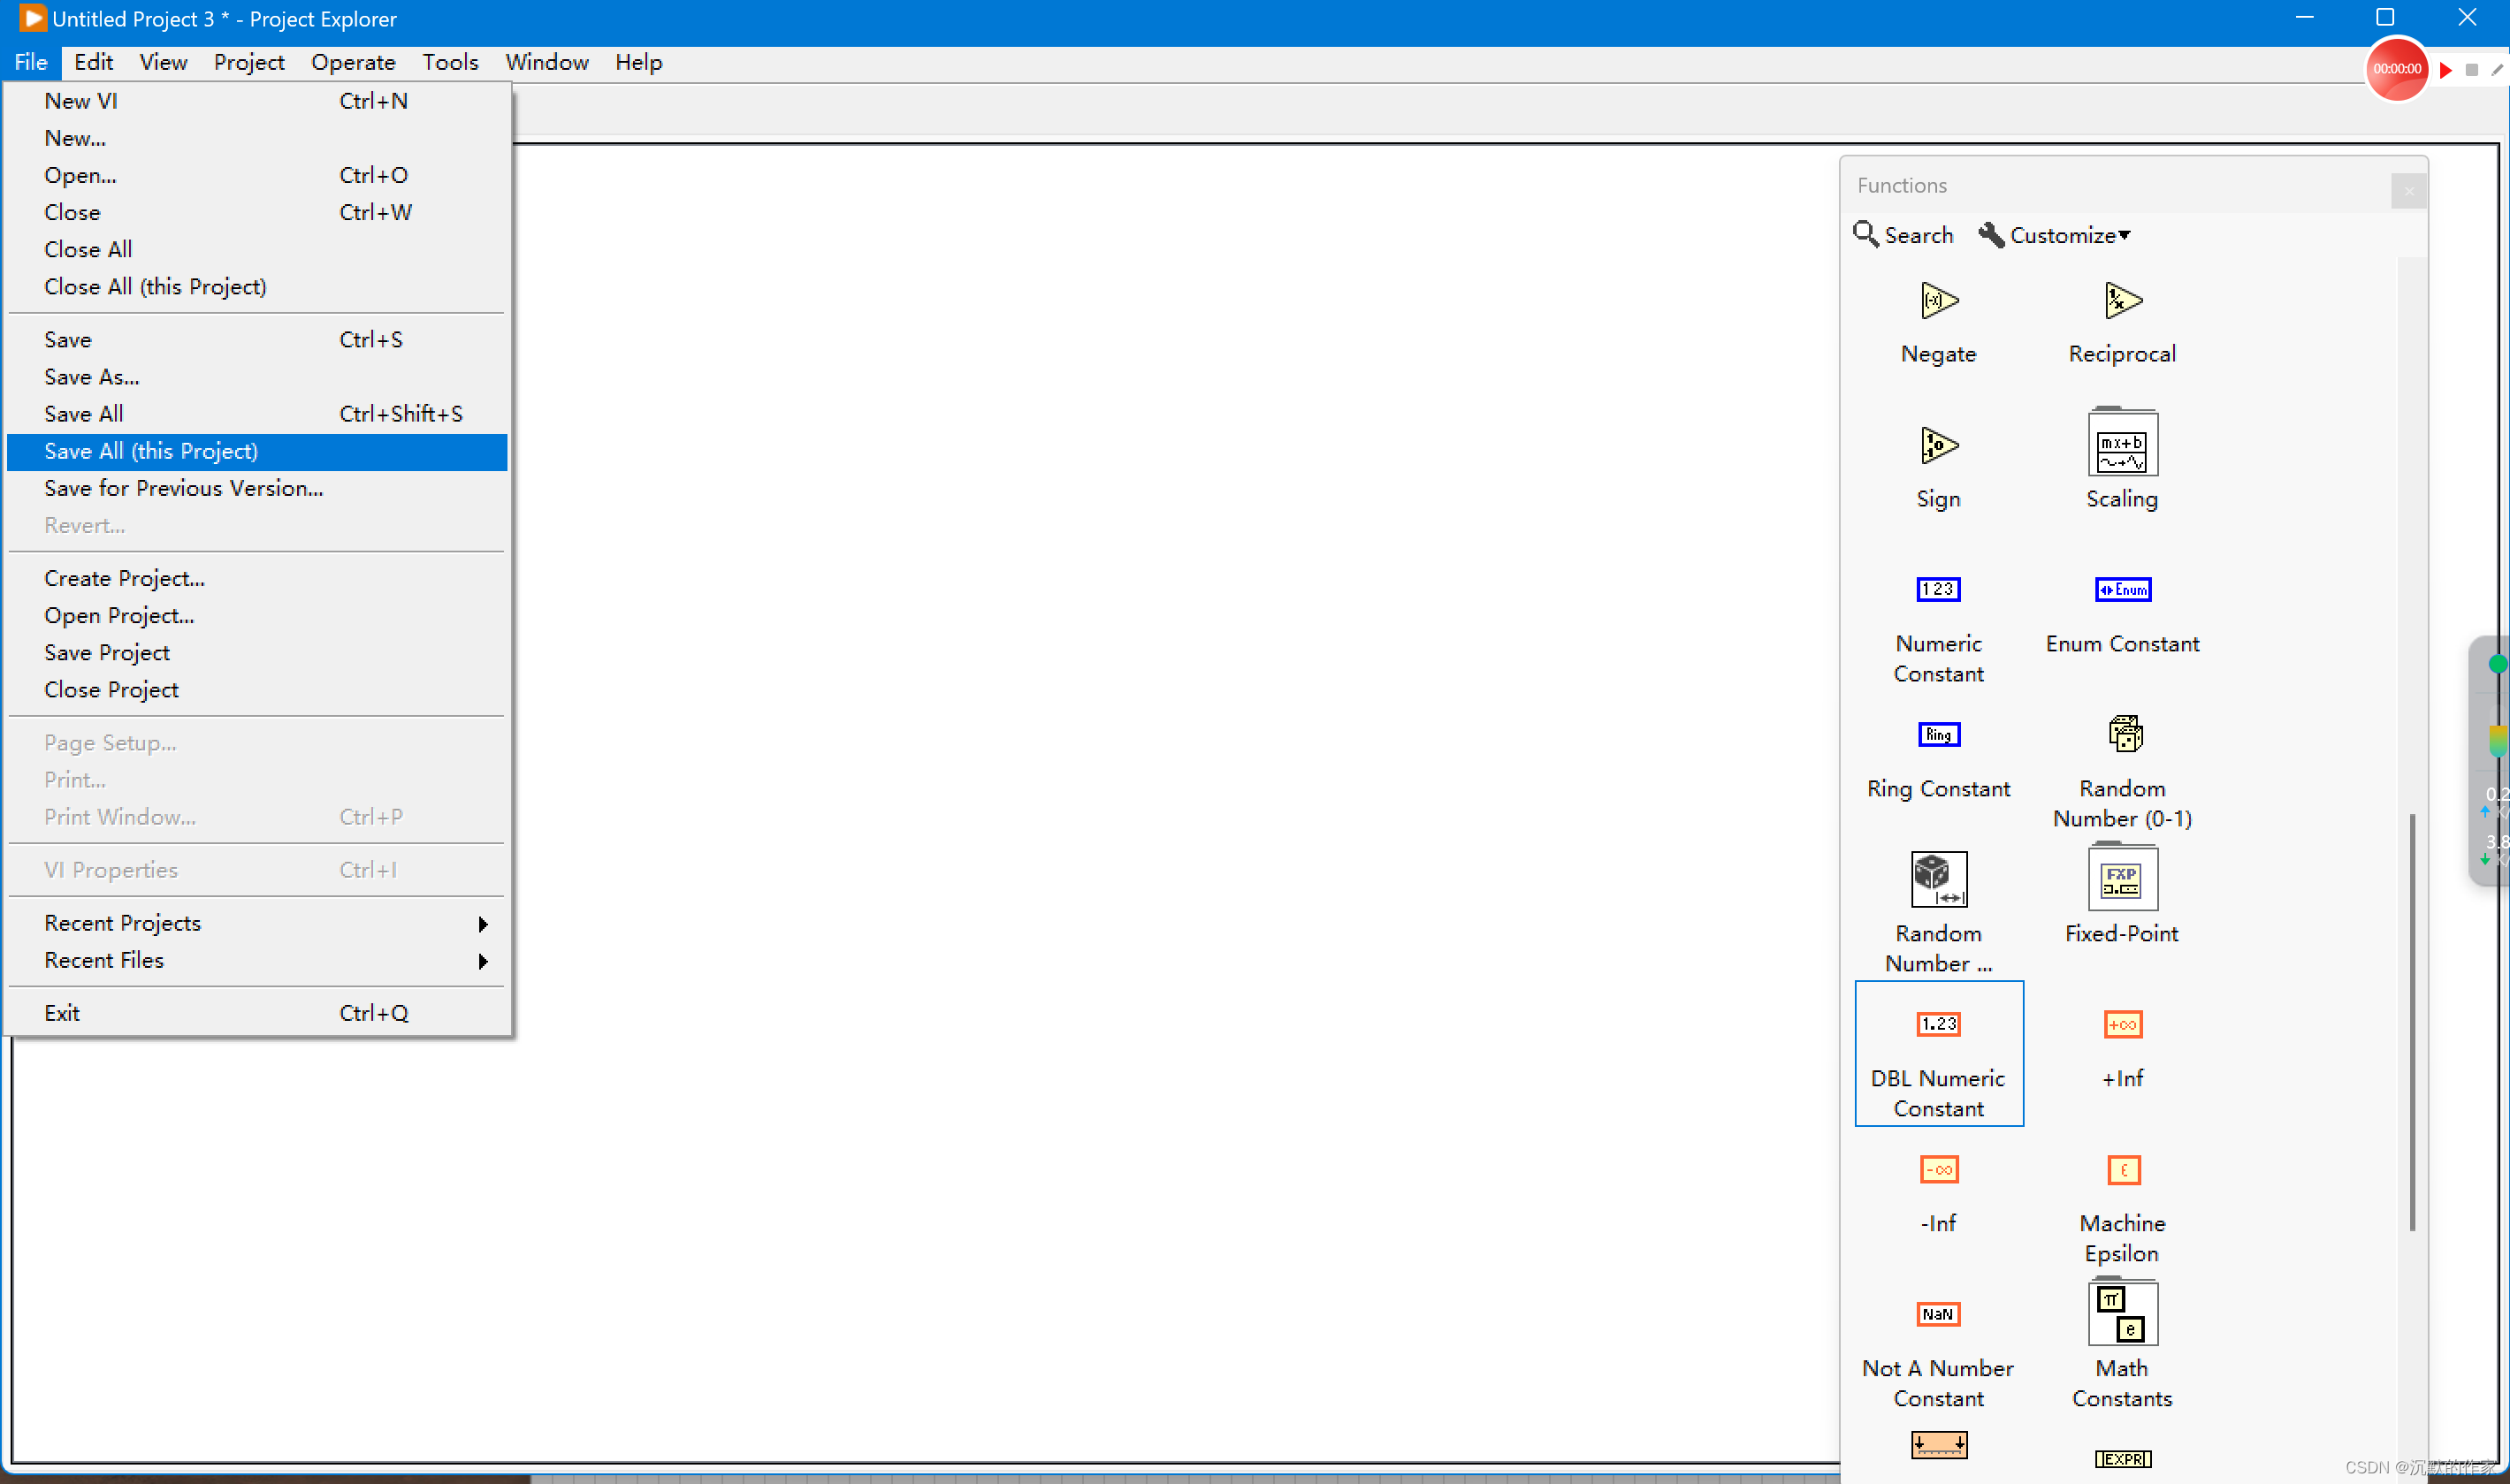Viewport: 2510px width, 1484px height.
Task: Expand the Recent Files submenu
Action: [256, 960]
